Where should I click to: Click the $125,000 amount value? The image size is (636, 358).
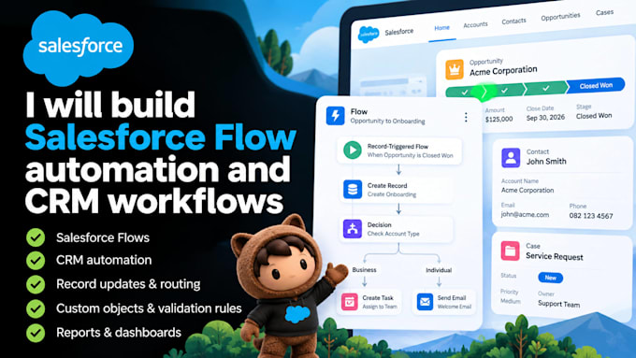pyautogui.click(x=499, y=120)
